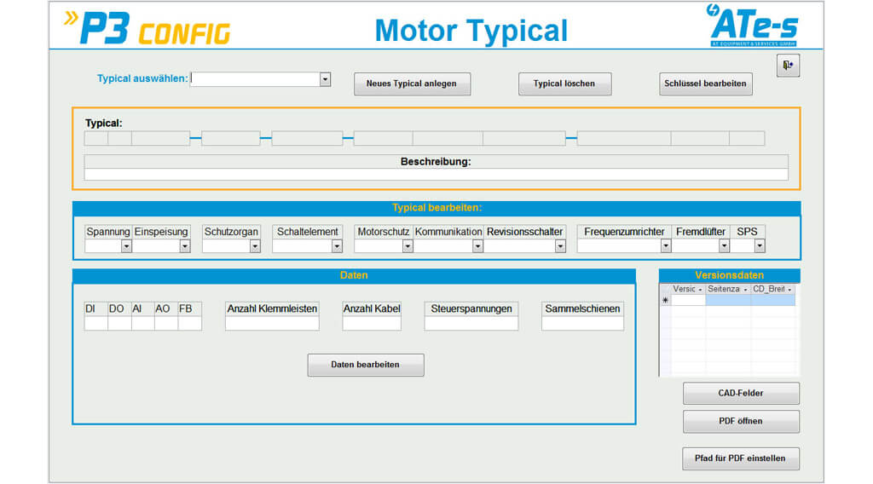Click the exit door icon button

[x=788, y=66]
